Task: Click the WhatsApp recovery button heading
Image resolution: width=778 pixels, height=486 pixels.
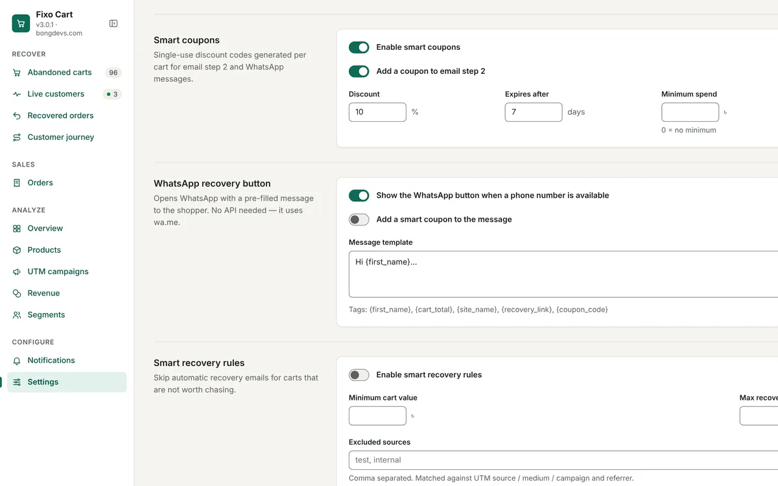Action: (x=212, y=183)
